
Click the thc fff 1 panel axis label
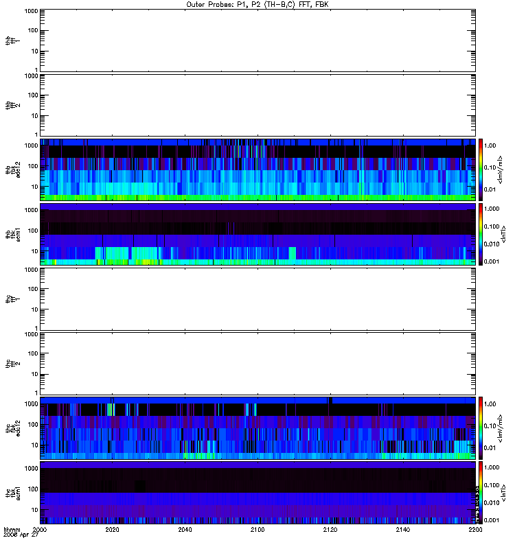(12, 299)
